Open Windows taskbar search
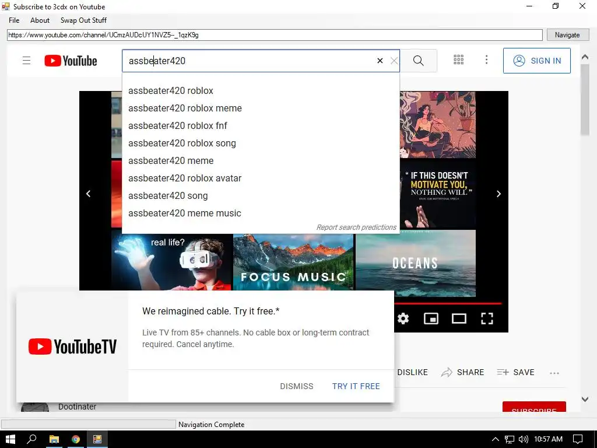 31,439
